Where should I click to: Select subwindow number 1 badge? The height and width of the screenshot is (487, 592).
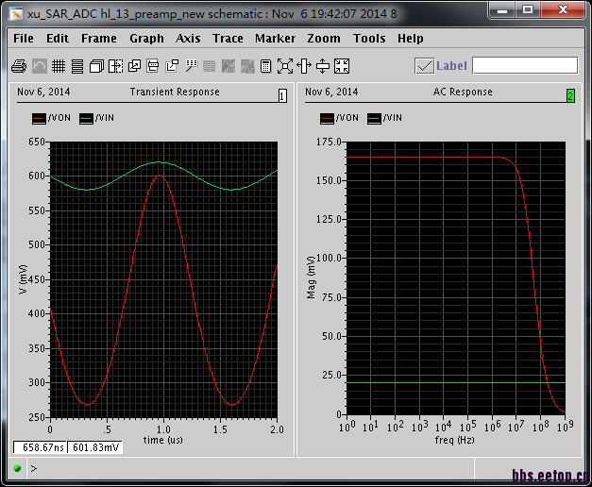282,96
